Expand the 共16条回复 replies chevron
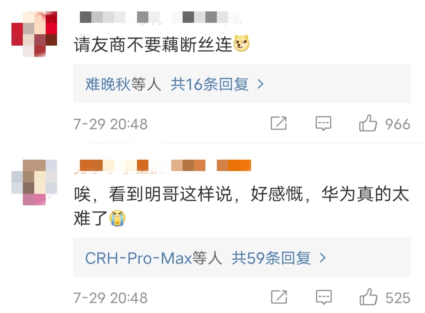The image size is (425, 313). (261, 84)
